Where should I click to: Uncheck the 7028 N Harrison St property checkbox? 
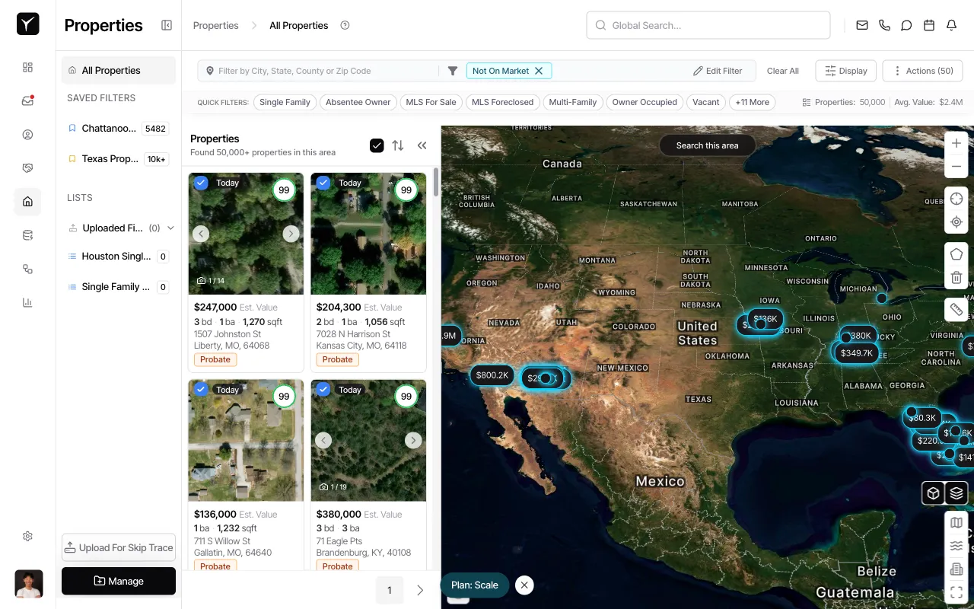click(x=323, y=183)
